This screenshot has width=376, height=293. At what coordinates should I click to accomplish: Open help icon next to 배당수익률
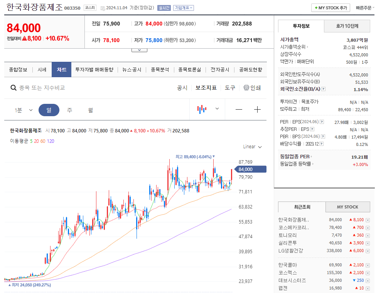322,144
